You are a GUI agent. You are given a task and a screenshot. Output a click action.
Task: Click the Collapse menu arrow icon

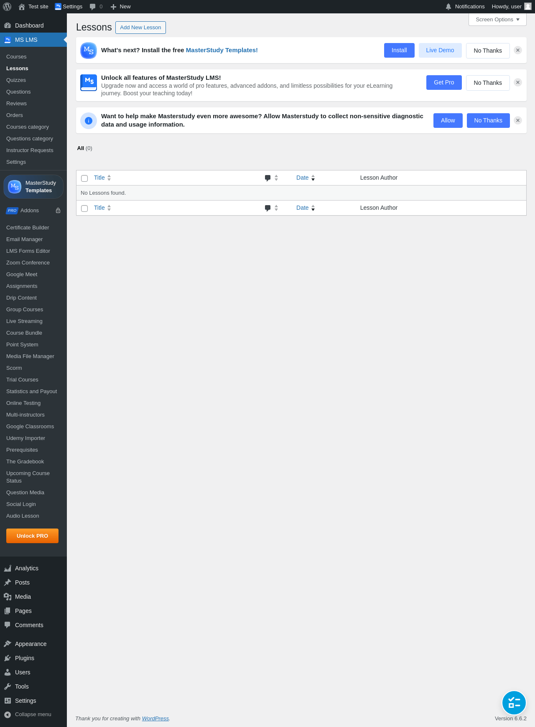click(x=8, y=714)
